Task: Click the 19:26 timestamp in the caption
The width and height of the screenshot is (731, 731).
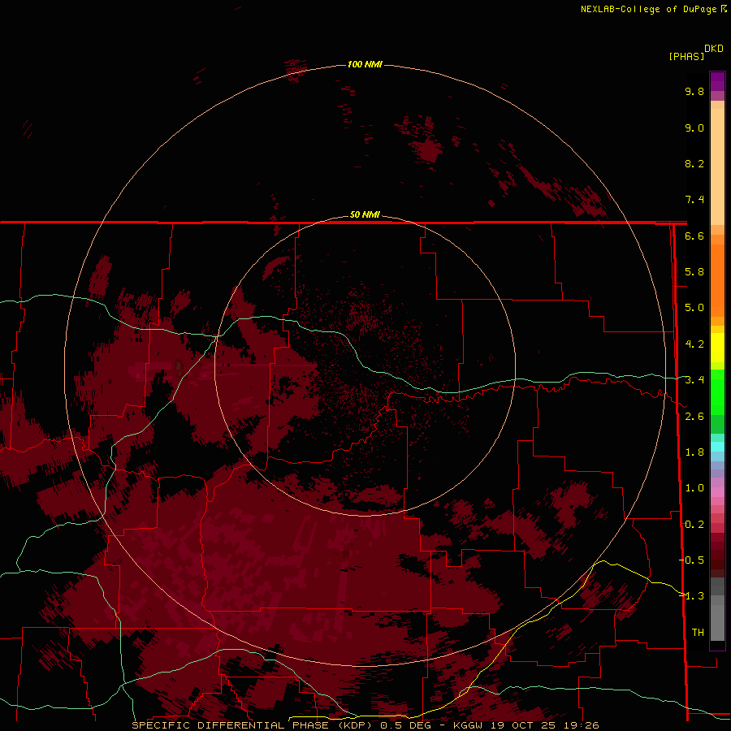Action: [582, 725]
